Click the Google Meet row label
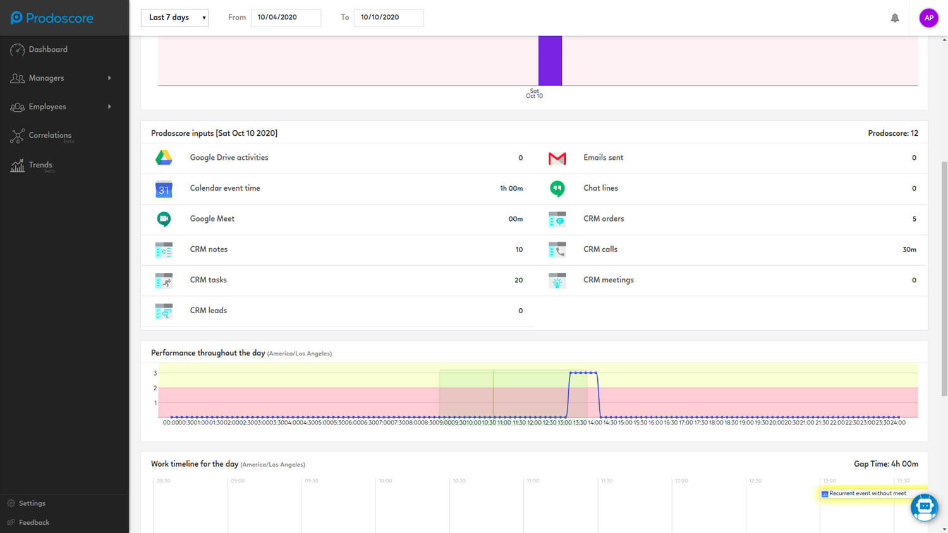 click(212, 219)
